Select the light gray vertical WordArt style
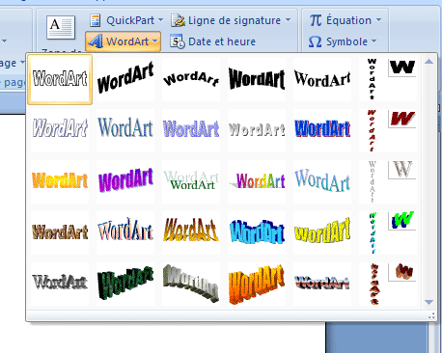 pyautogui.click(x=388, y=181)
